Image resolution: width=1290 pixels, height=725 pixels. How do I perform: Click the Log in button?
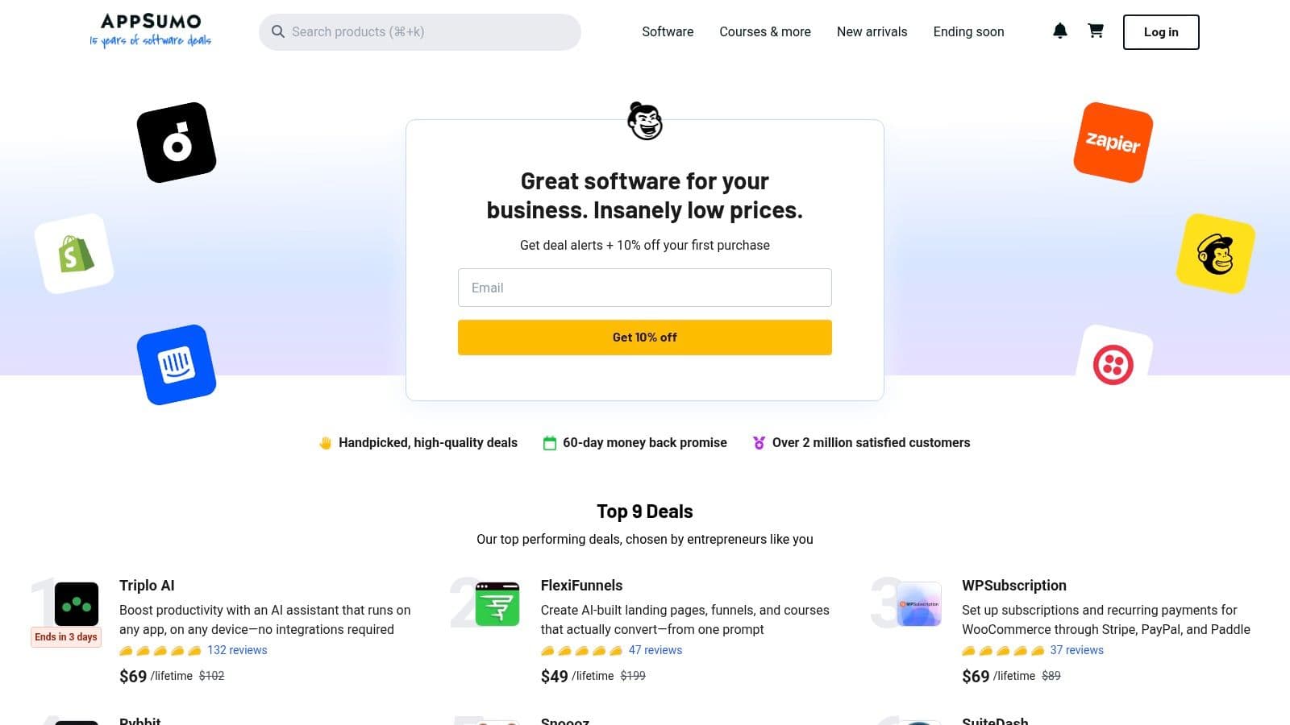[1160, 32]
